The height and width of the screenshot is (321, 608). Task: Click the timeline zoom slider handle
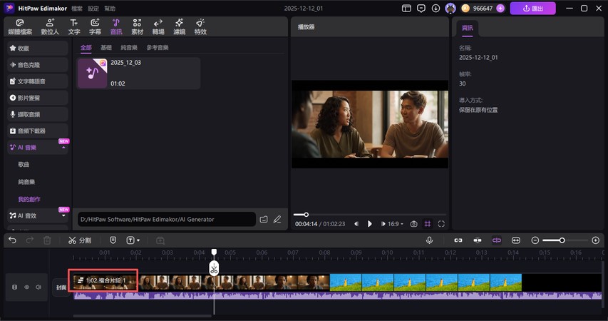click(562, 240)
